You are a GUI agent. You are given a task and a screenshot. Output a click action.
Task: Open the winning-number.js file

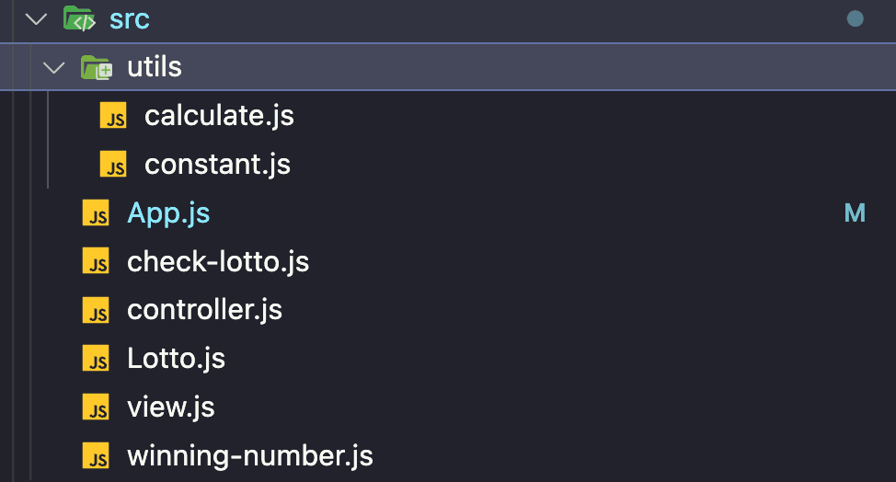pyautogui.click(x=249, y=455)
